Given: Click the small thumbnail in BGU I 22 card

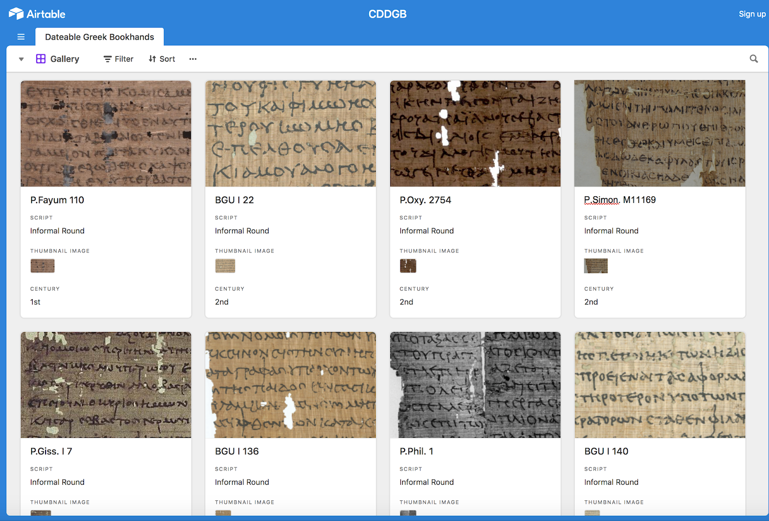Looking at the screenshot, I should pos(225,266).
